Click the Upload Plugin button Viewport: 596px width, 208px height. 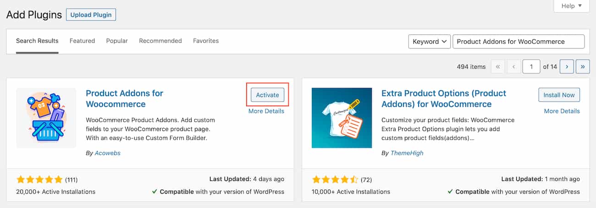[x=91, y=15]
